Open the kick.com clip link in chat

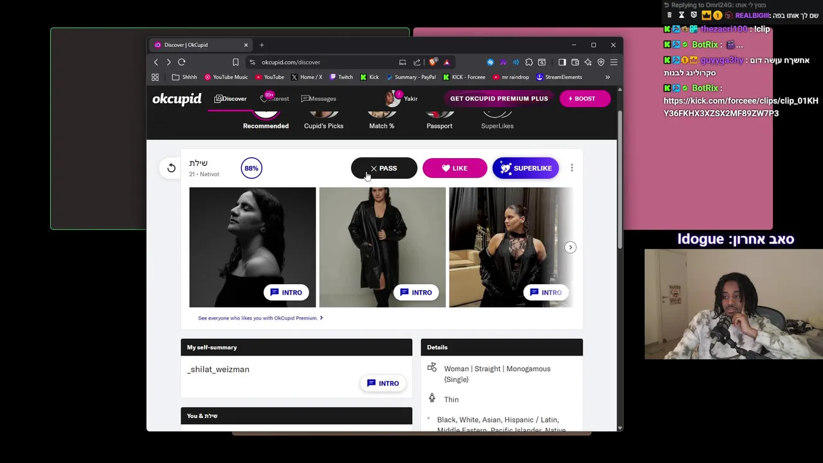(741, 107)
